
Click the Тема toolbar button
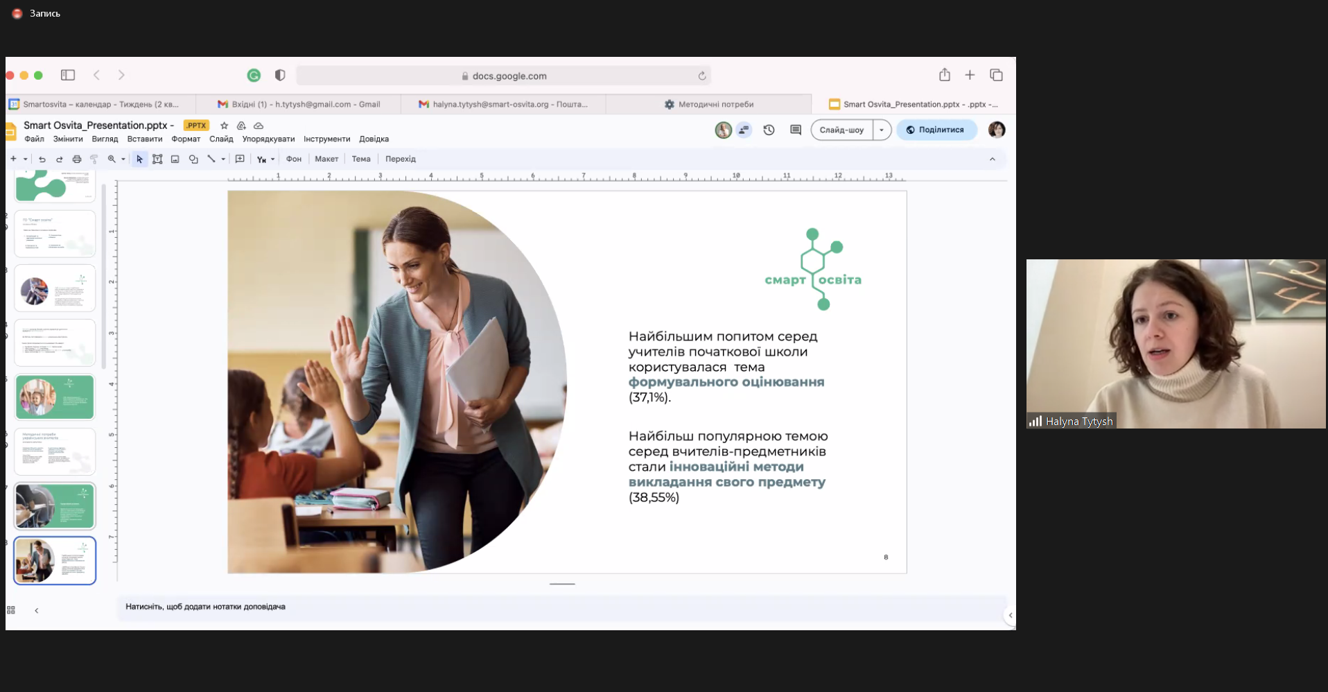tap(360, 159)
